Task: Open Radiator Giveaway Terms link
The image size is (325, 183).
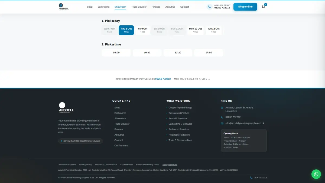Action: 148,165
